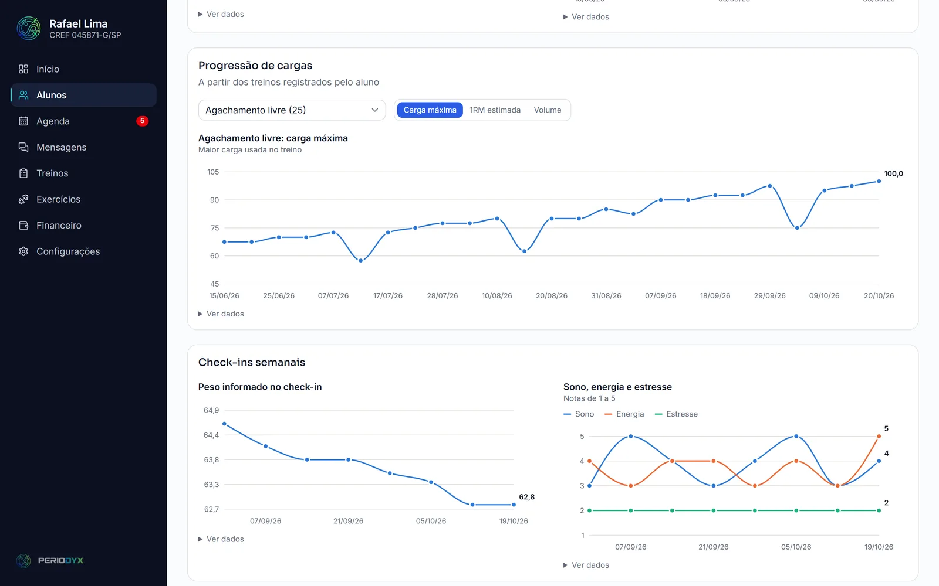
Task: Click the Alunos people icon
Action: [x=23, y=95]
